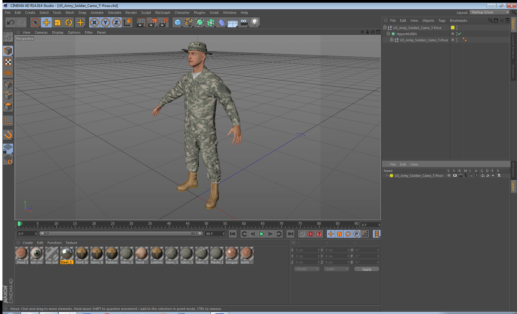Add a Camera object icon

click(244, 22)
